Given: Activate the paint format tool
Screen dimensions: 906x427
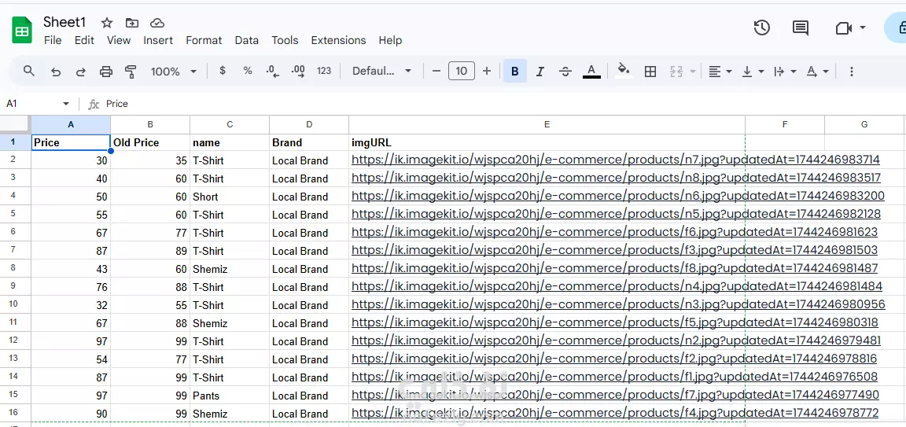Looking at the screenshot, I should point(131,72).
